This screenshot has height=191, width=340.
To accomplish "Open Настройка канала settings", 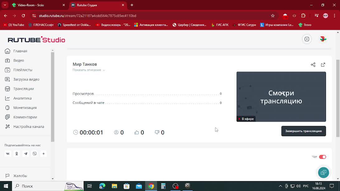I will 25,127.
